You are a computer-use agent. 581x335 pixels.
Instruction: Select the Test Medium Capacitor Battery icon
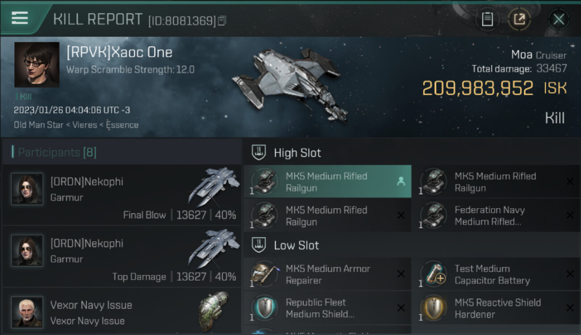coord(433,274)
